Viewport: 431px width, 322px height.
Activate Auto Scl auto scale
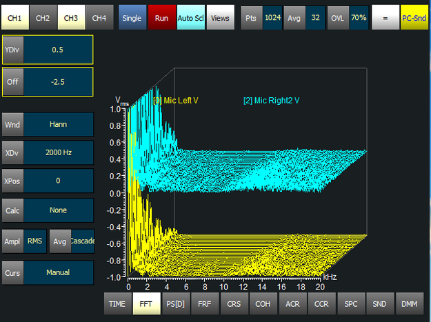(190, 17)
